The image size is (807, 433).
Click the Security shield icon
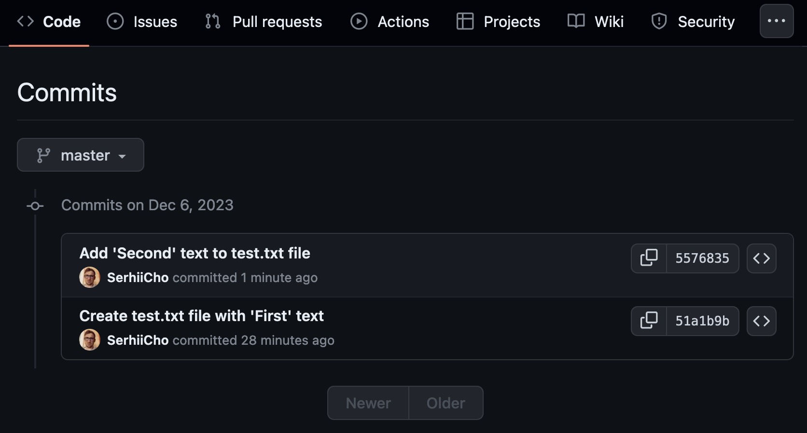tap(658, 21)
